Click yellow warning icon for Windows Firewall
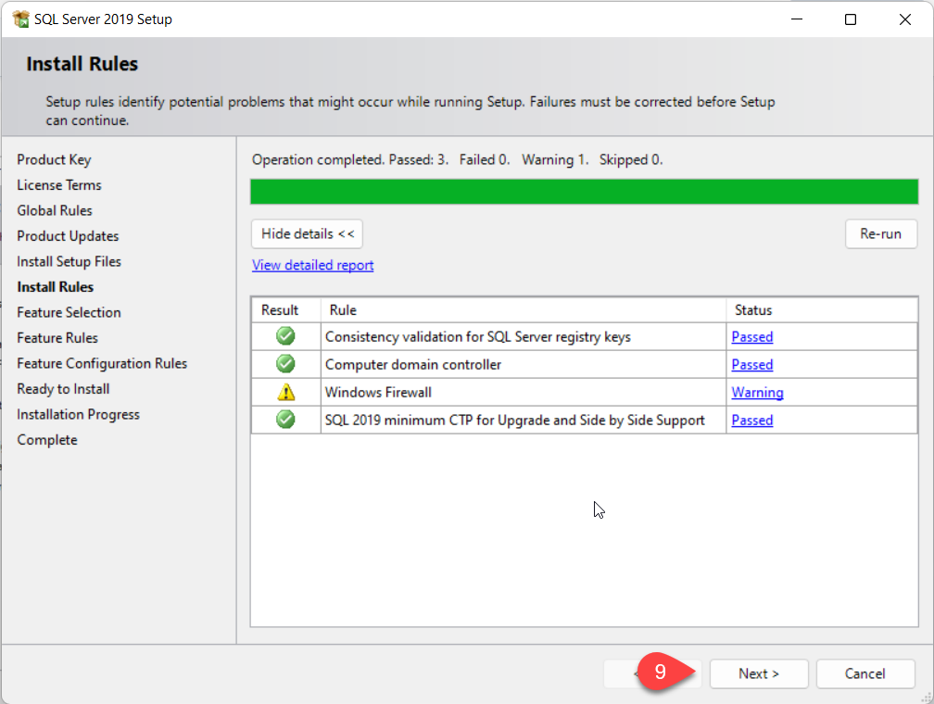 tap(286, 392)
